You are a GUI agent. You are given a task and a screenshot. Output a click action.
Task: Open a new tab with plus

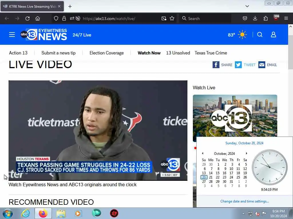70,7
